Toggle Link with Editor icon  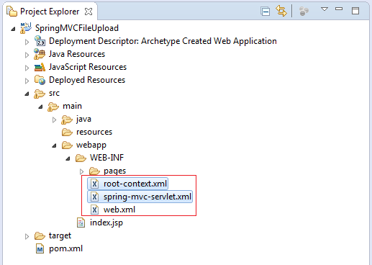tap(281, 11)
